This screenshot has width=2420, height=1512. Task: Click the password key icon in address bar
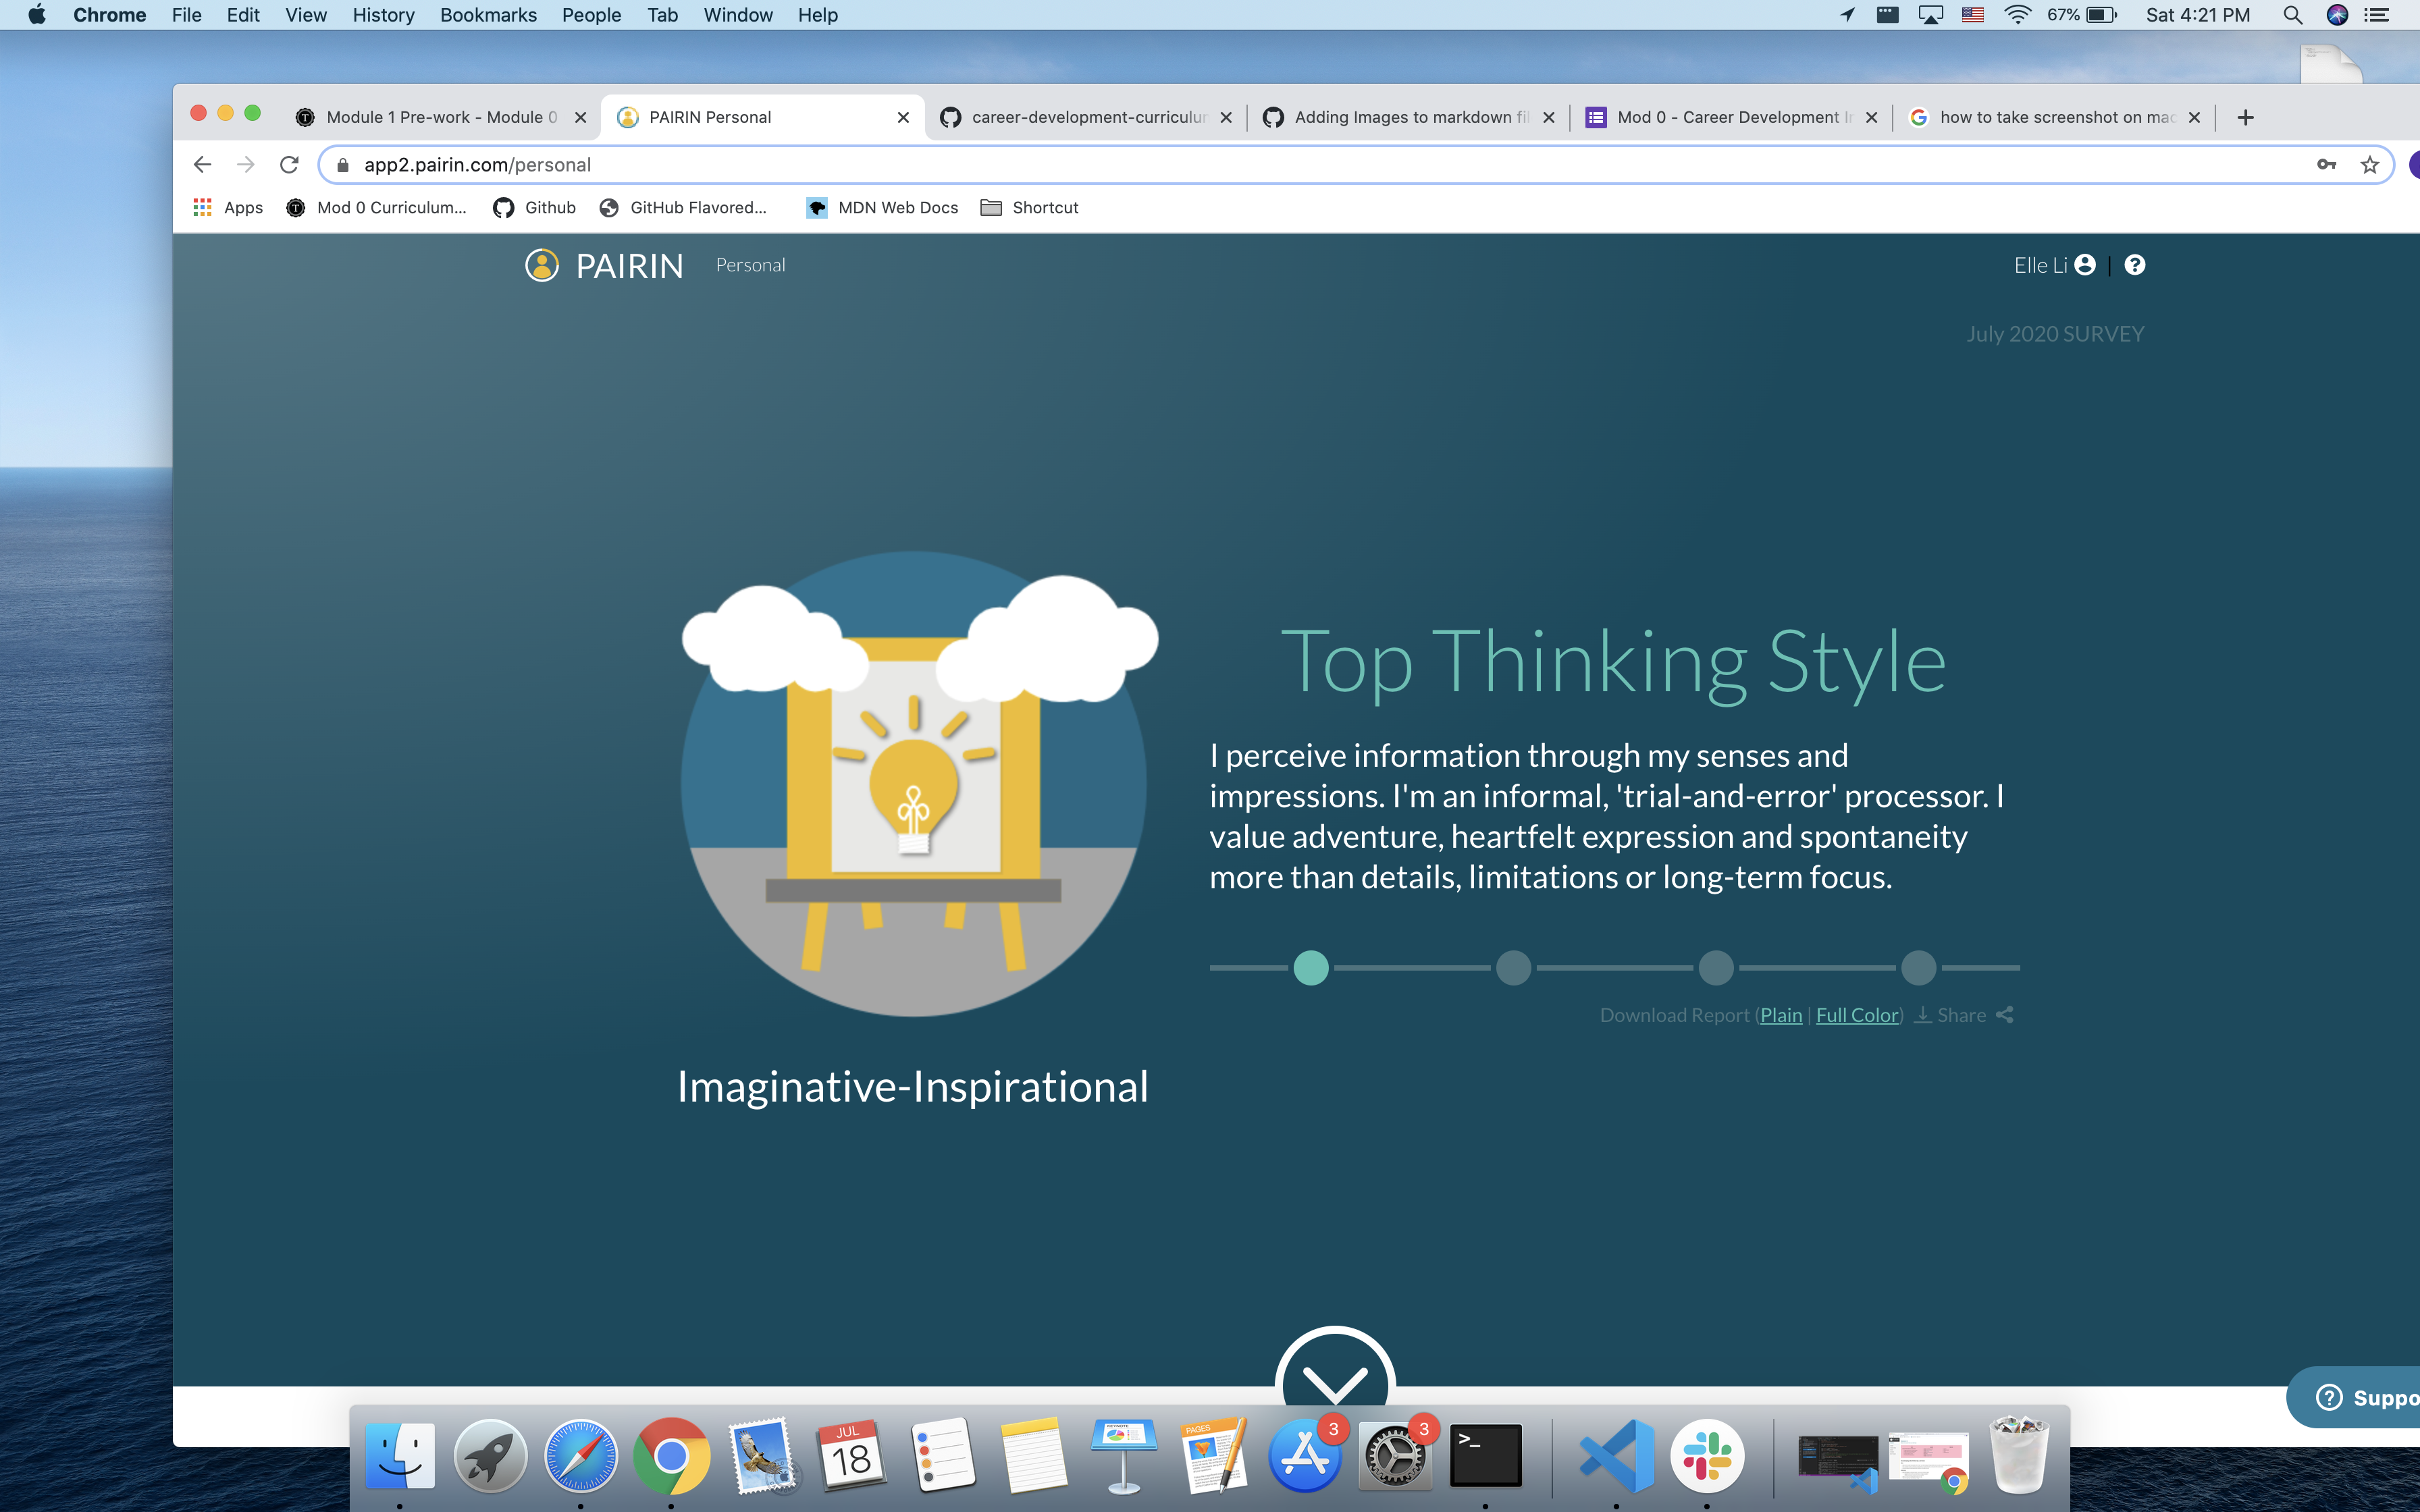2326,165
